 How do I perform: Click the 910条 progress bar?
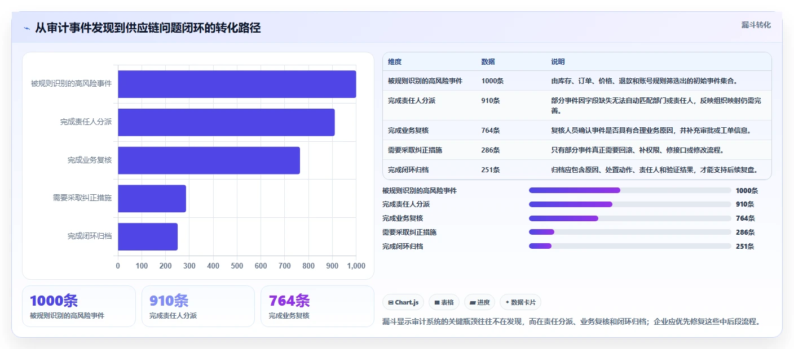click(630, 204)
